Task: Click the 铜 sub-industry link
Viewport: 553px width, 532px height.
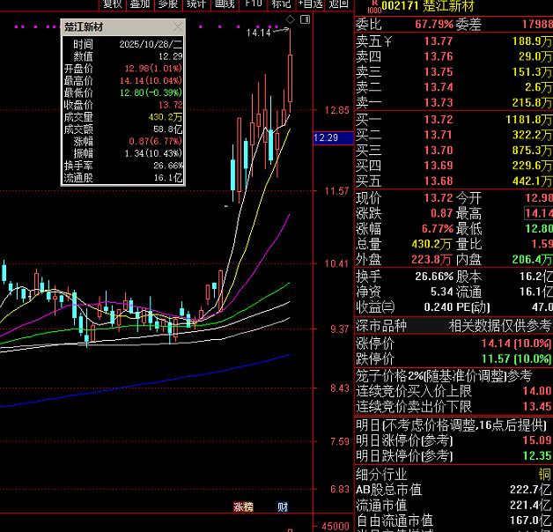Action: 545,474
